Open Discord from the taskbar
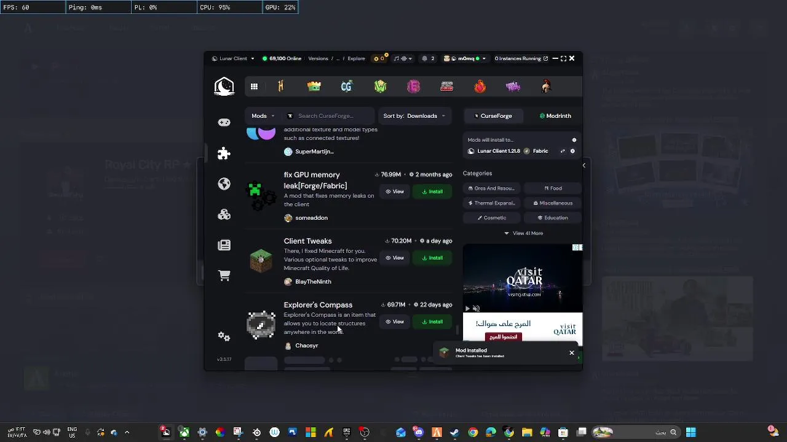Screen dimensions: 787x442 pos(419,432)
